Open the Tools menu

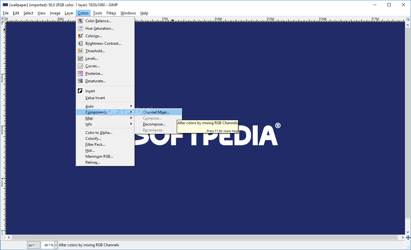(x=98, y=13)
